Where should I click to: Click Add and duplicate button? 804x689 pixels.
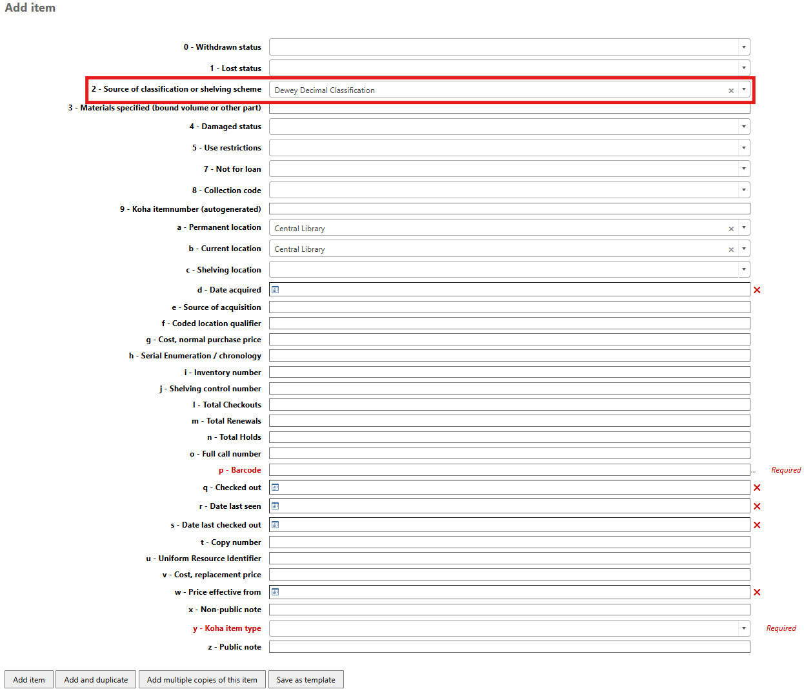pyautogui.click(x=96, y=679)
